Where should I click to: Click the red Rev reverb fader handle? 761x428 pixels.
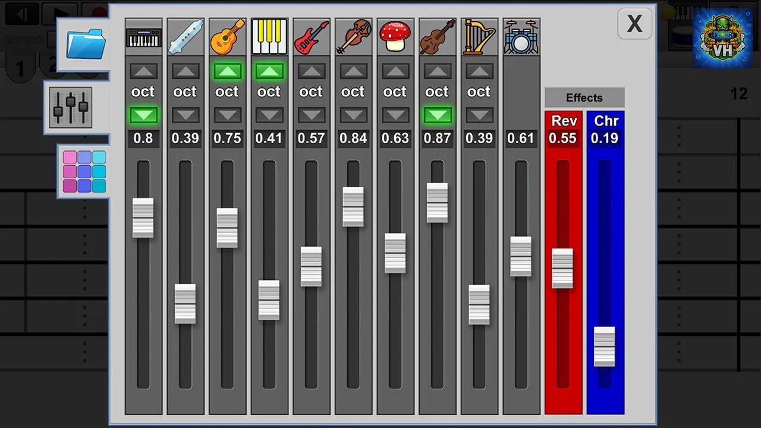(x=562, y=268)
